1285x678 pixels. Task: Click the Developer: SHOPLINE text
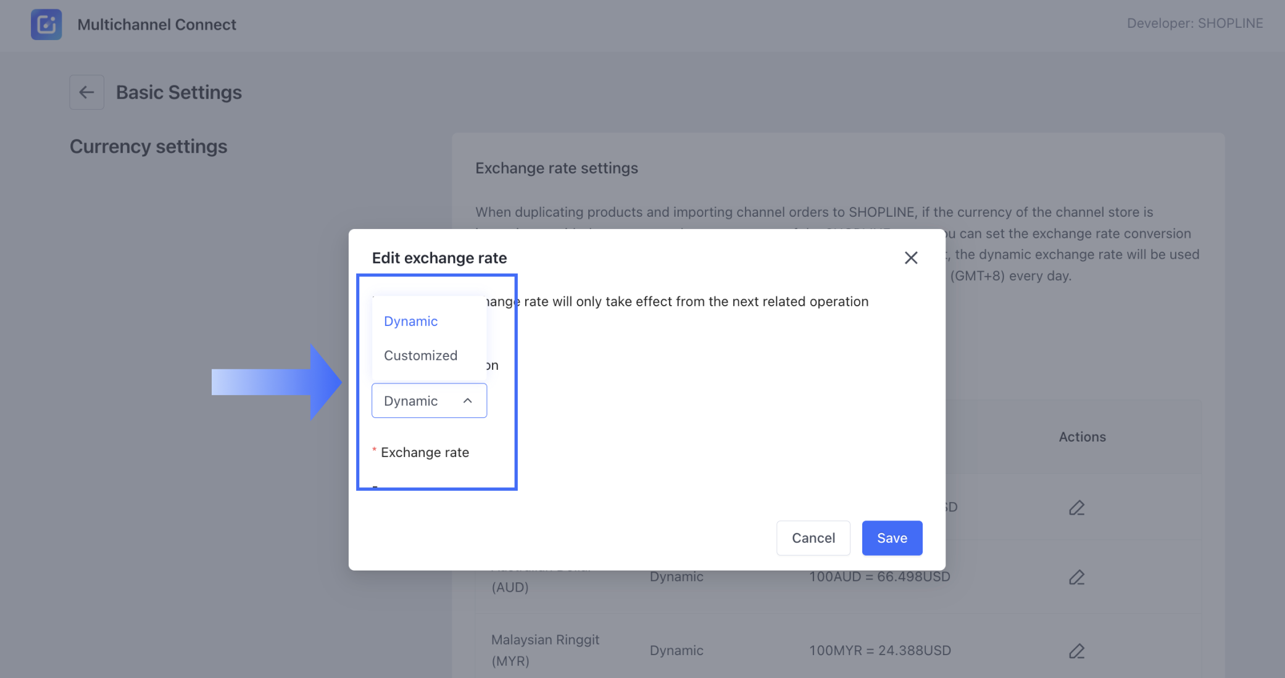[1195, 23]
